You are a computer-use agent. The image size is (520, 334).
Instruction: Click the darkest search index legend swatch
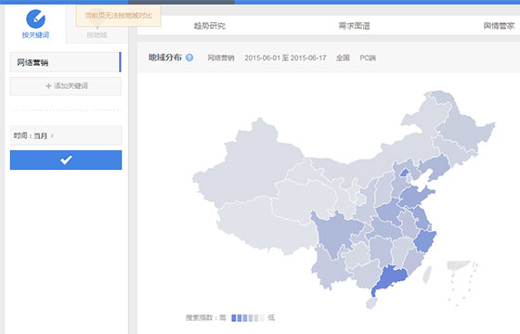click(234, 318)
